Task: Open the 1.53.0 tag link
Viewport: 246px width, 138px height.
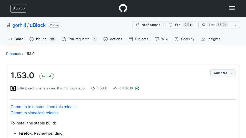Action: (x=102, y=88)
